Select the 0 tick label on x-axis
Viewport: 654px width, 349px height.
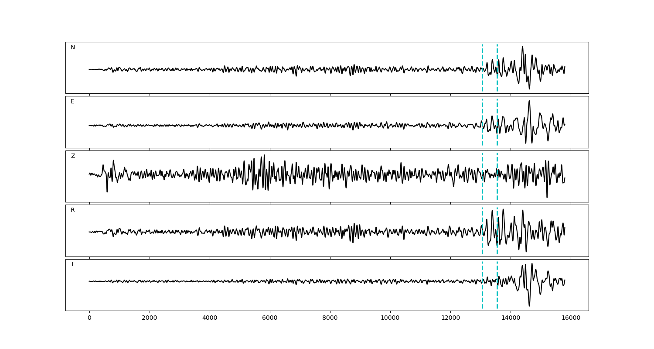[89, 318]
